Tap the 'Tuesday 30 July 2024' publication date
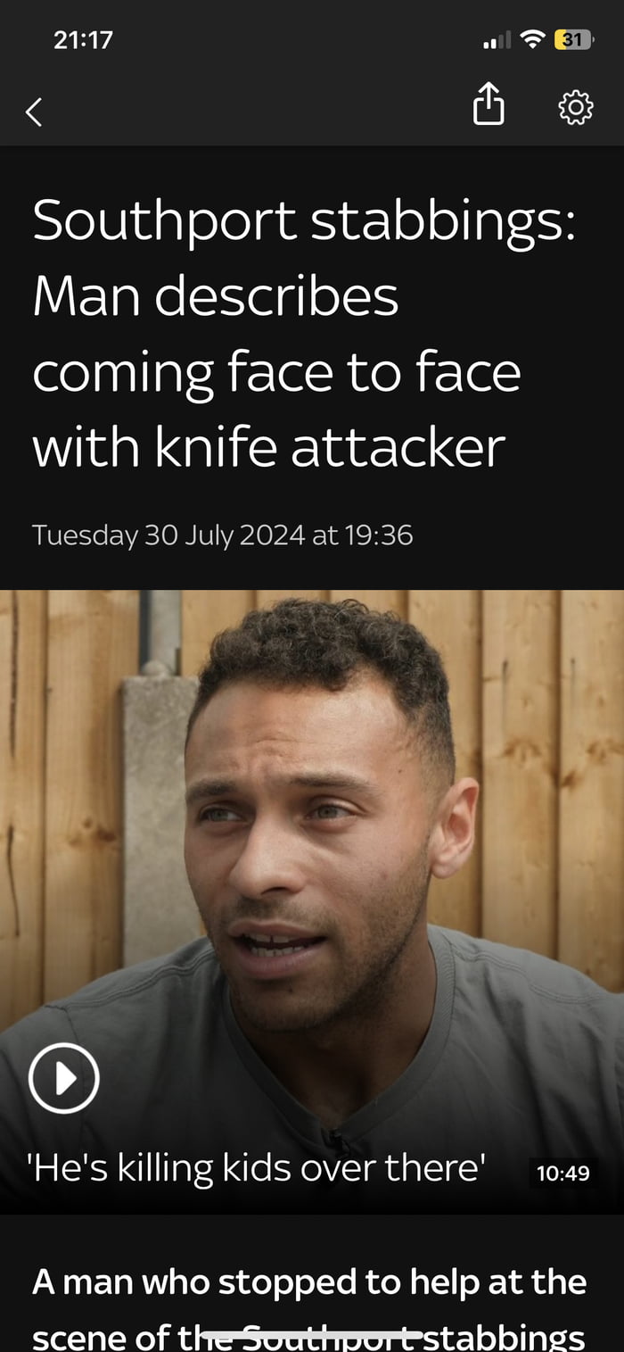 (x=168, y=535)
